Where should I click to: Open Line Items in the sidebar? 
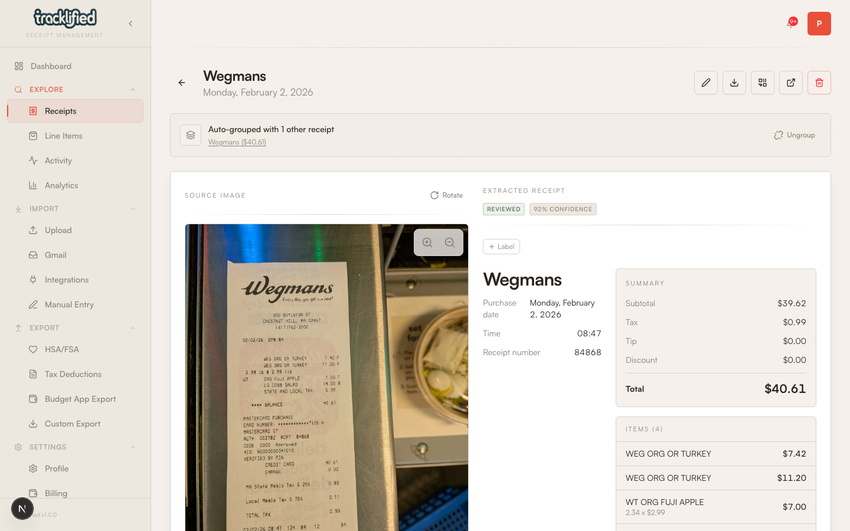click(75, 136)
